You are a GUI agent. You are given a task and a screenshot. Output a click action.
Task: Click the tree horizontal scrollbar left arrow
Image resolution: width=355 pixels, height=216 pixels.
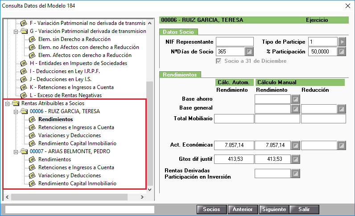7,197
